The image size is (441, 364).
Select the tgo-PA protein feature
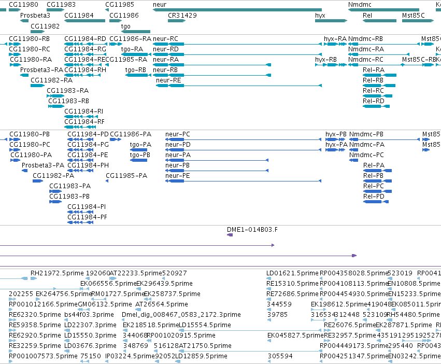[x=138, y=150]
